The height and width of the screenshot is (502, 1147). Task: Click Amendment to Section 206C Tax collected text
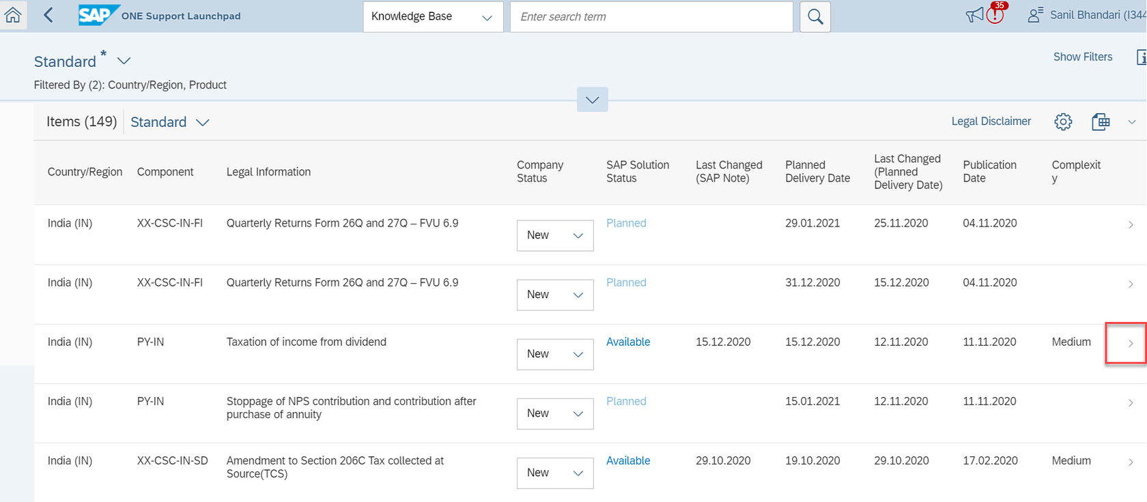[335, 467]
